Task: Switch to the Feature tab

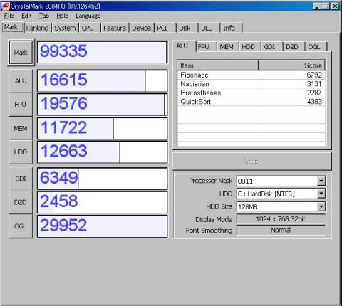Action: [115, 28]
